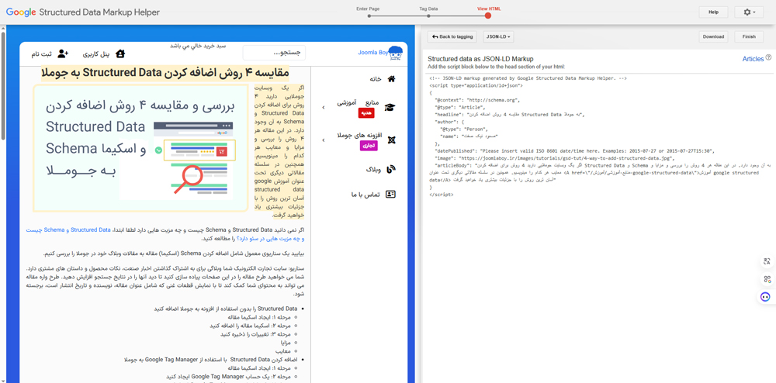The image size is (776, 383).
Task: Click the پنل کاربری user panel icon
Action: point(121,53)
